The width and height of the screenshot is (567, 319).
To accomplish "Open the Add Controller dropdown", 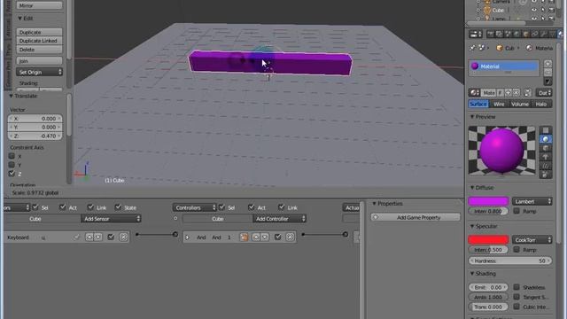I will [279, 219].
